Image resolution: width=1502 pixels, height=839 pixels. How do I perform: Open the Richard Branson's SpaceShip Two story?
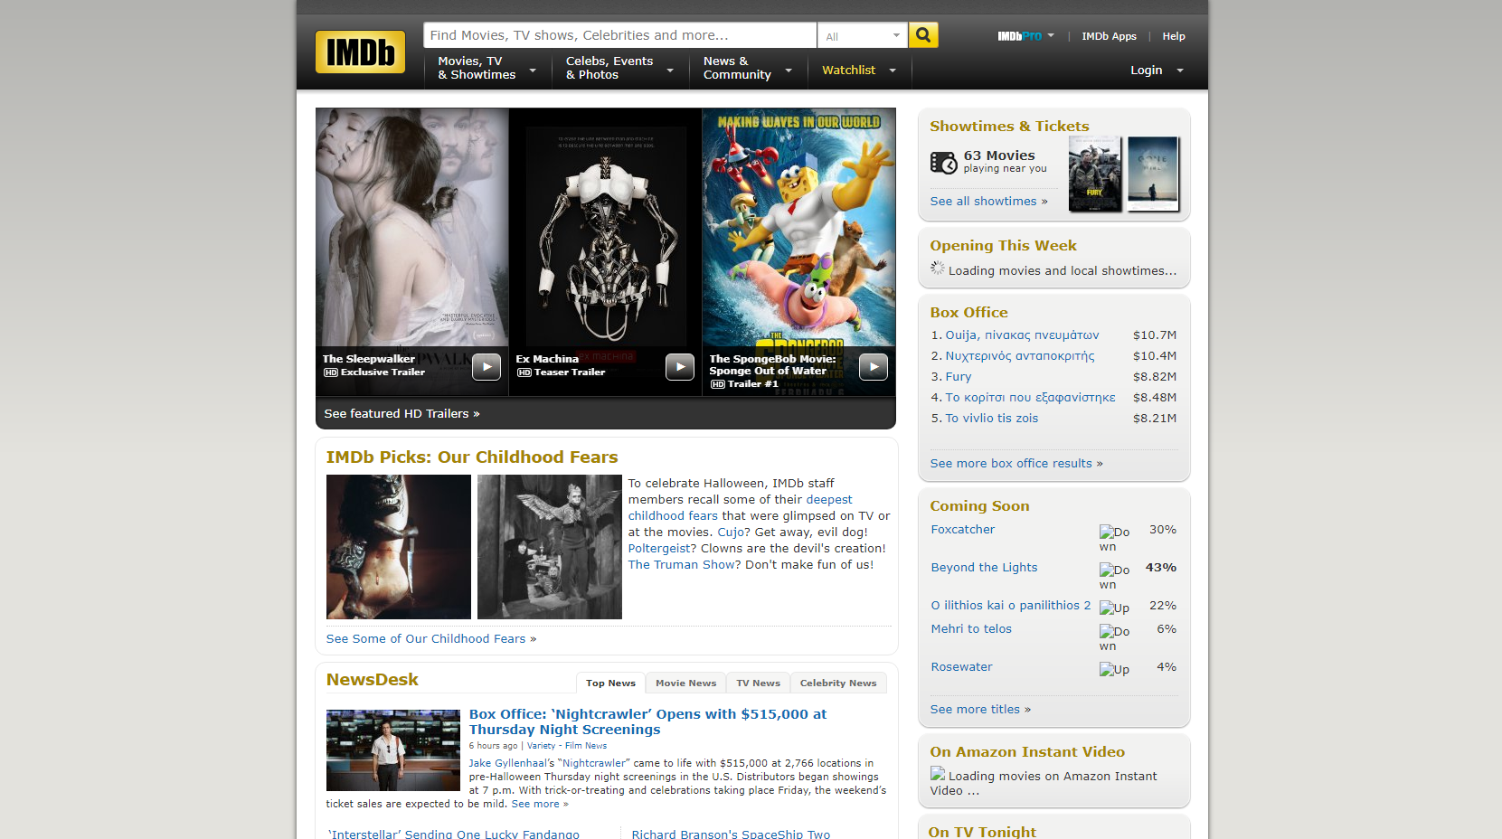(x=731, y=834)
